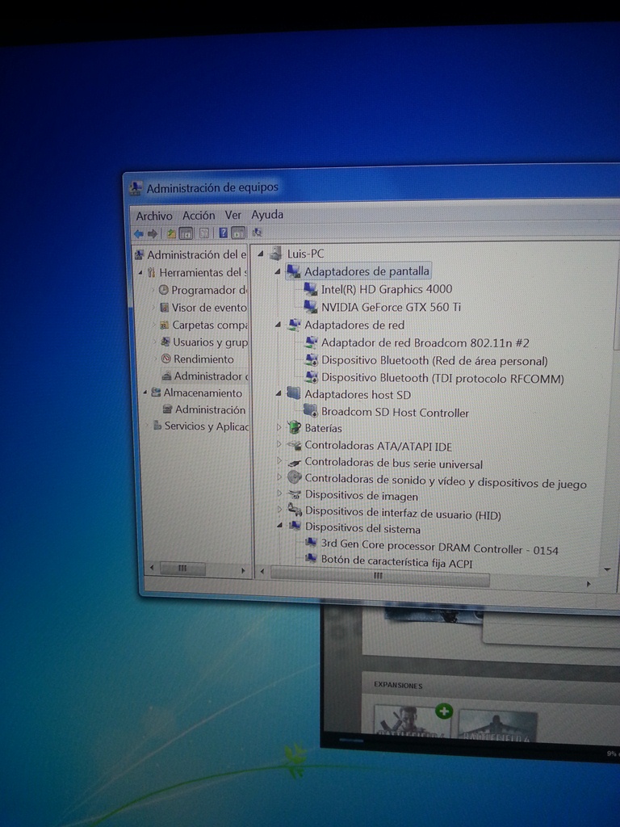This screenshot has width=620, height=827.
Task: Collapse the Adaptadores de pantalla node
Action: tap(278, 272)
